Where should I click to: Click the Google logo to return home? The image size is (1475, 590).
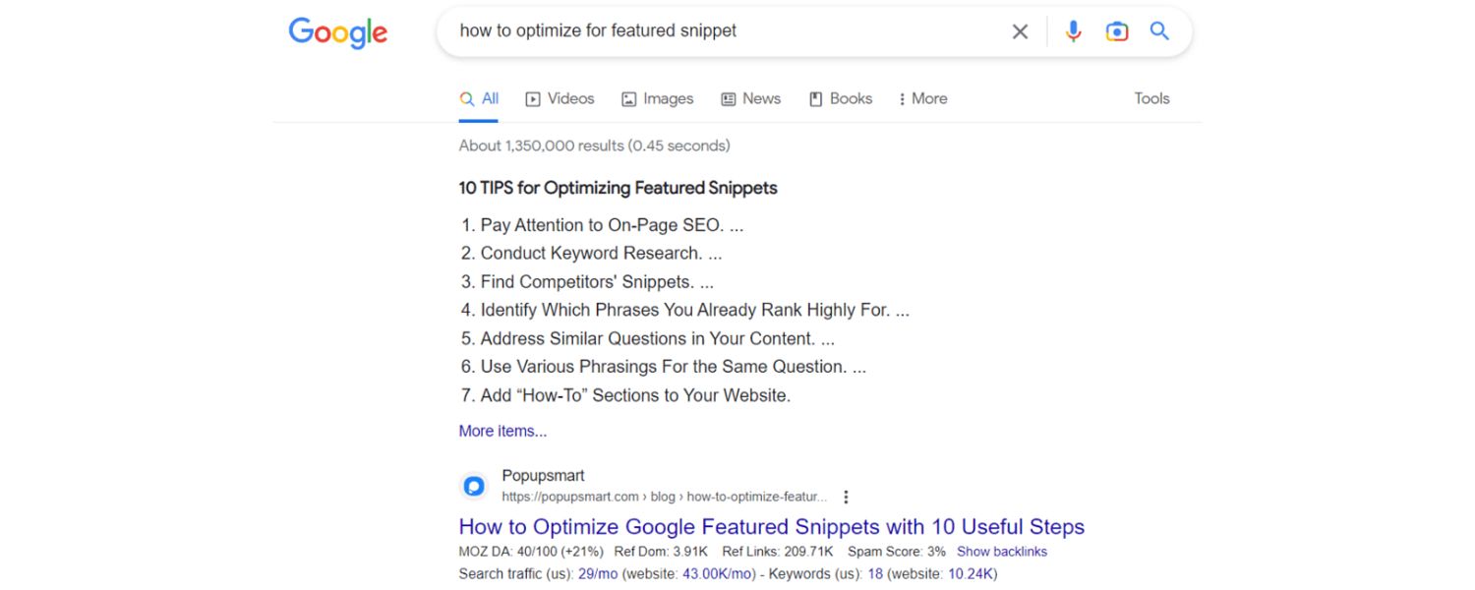[337, 32]
